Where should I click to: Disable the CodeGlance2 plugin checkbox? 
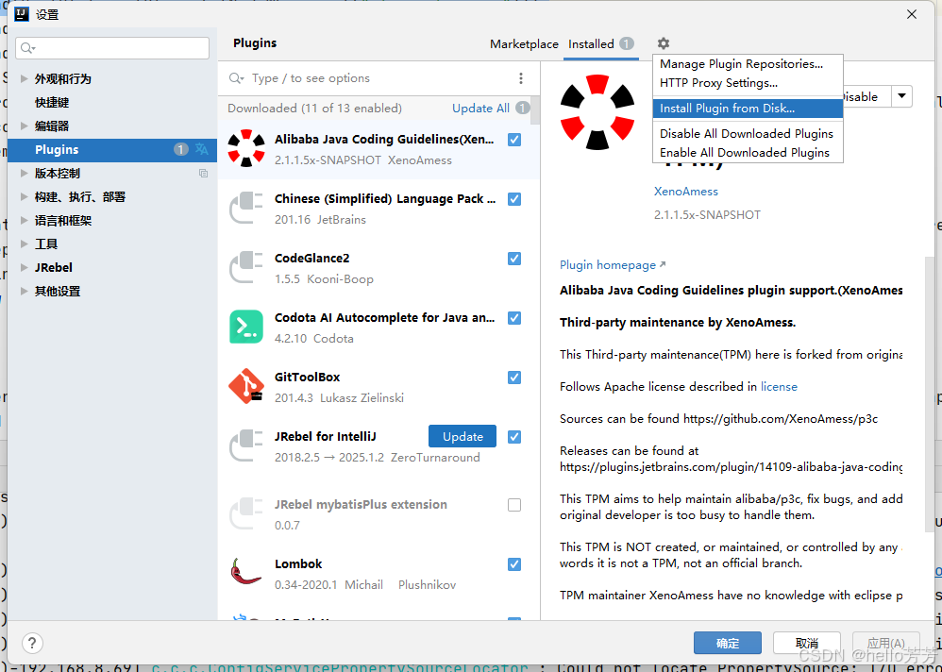click(514, 259)
